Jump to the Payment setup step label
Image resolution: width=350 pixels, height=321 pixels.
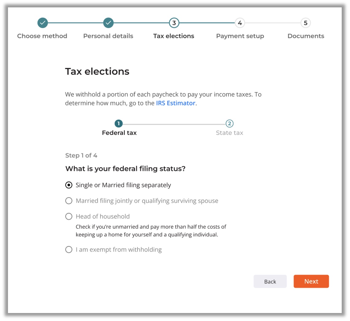[240, 36]
